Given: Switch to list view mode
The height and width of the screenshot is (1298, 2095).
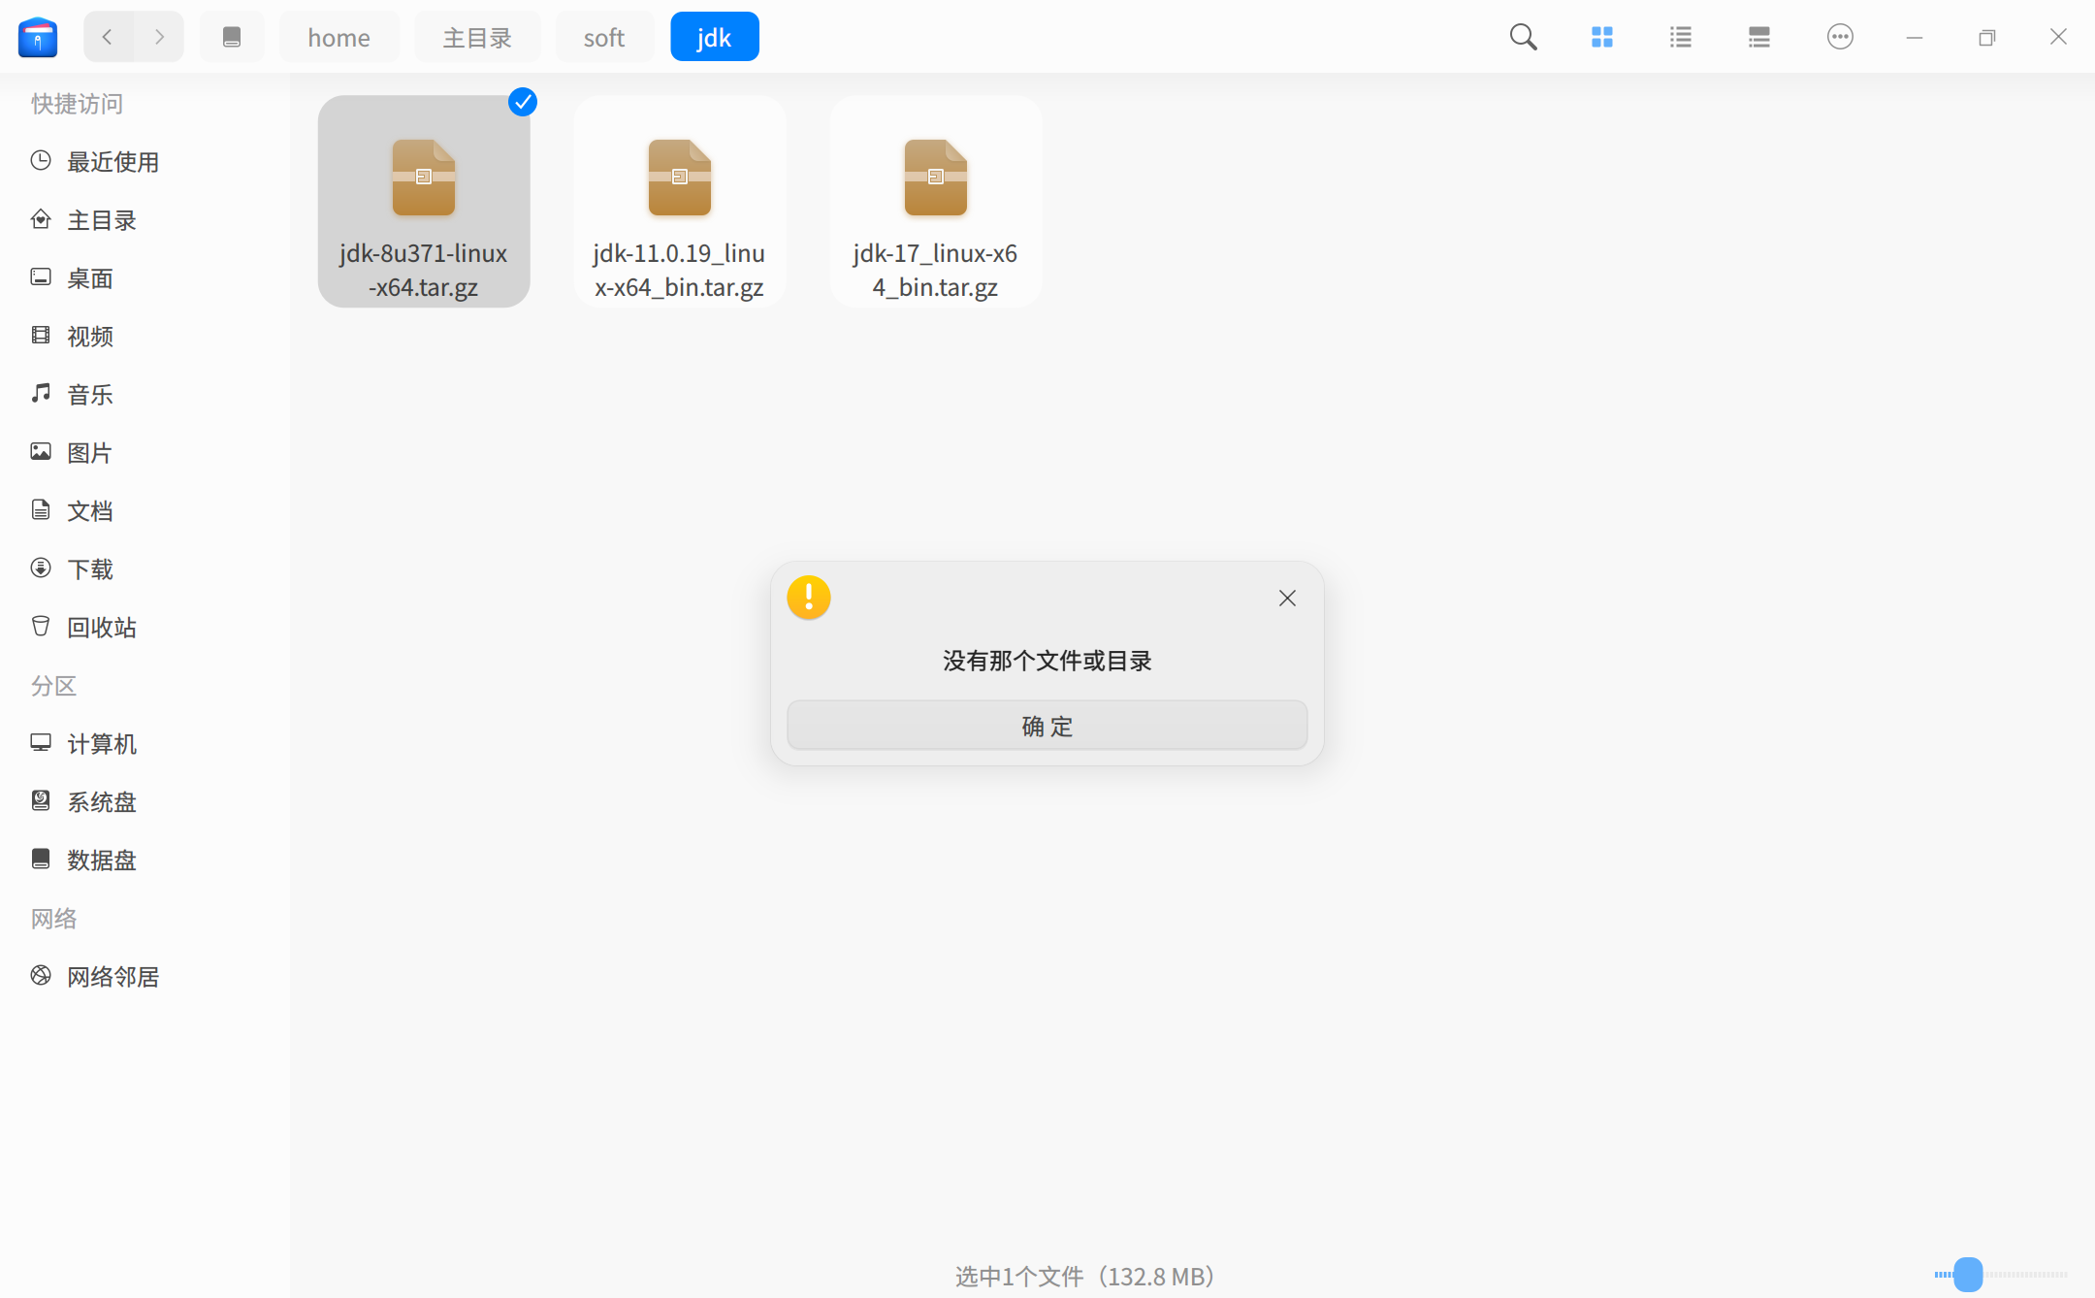Looking at the screenshot, I should pos(1681,37).
